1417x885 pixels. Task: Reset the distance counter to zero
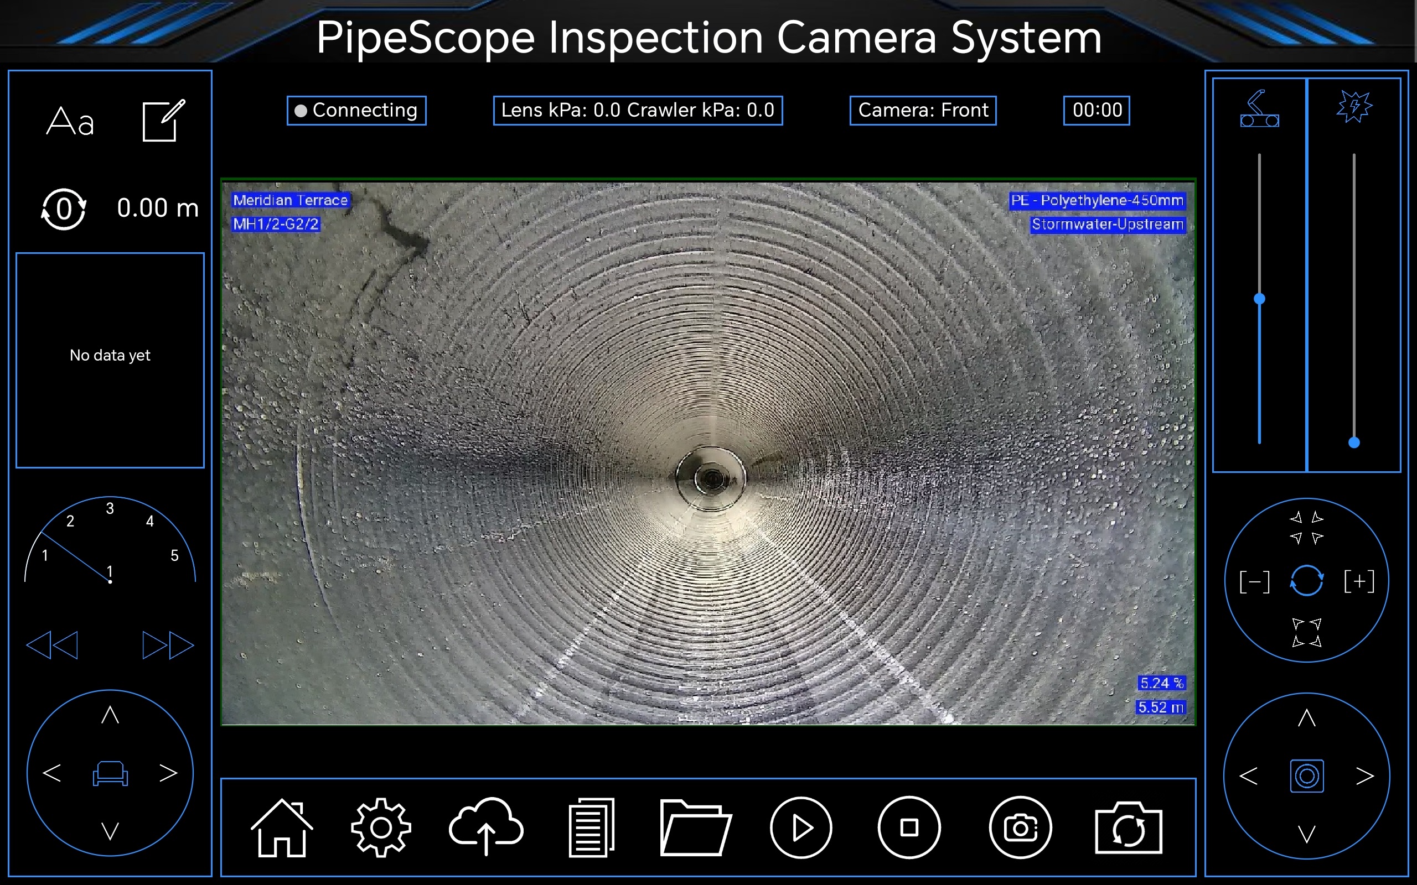pyautogui.click(x=63, y=209)
